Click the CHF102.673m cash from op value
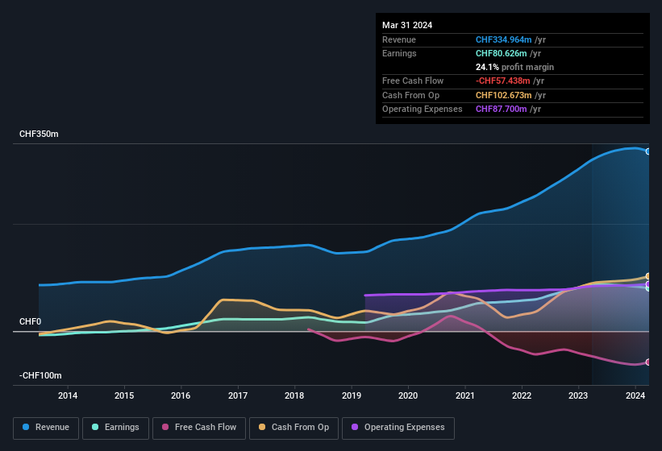Image resolution: width=662 pixels, height=451 pixels. [504, 95]
